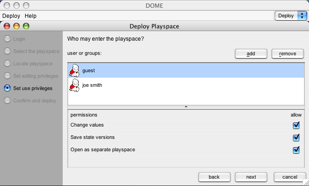
Task: Select the Set use privileges radio button
Action: click(x=7, y=88)
